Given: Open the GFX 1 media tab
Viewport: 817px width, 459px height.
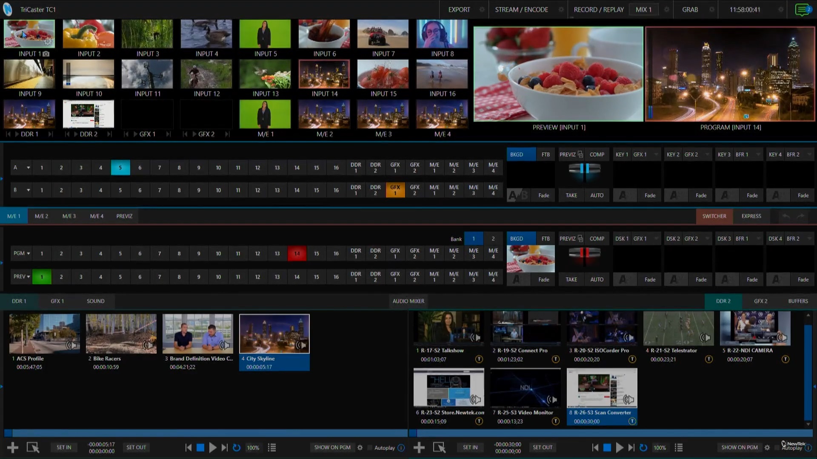Looking at the screenshot, I should pos(57,301).
